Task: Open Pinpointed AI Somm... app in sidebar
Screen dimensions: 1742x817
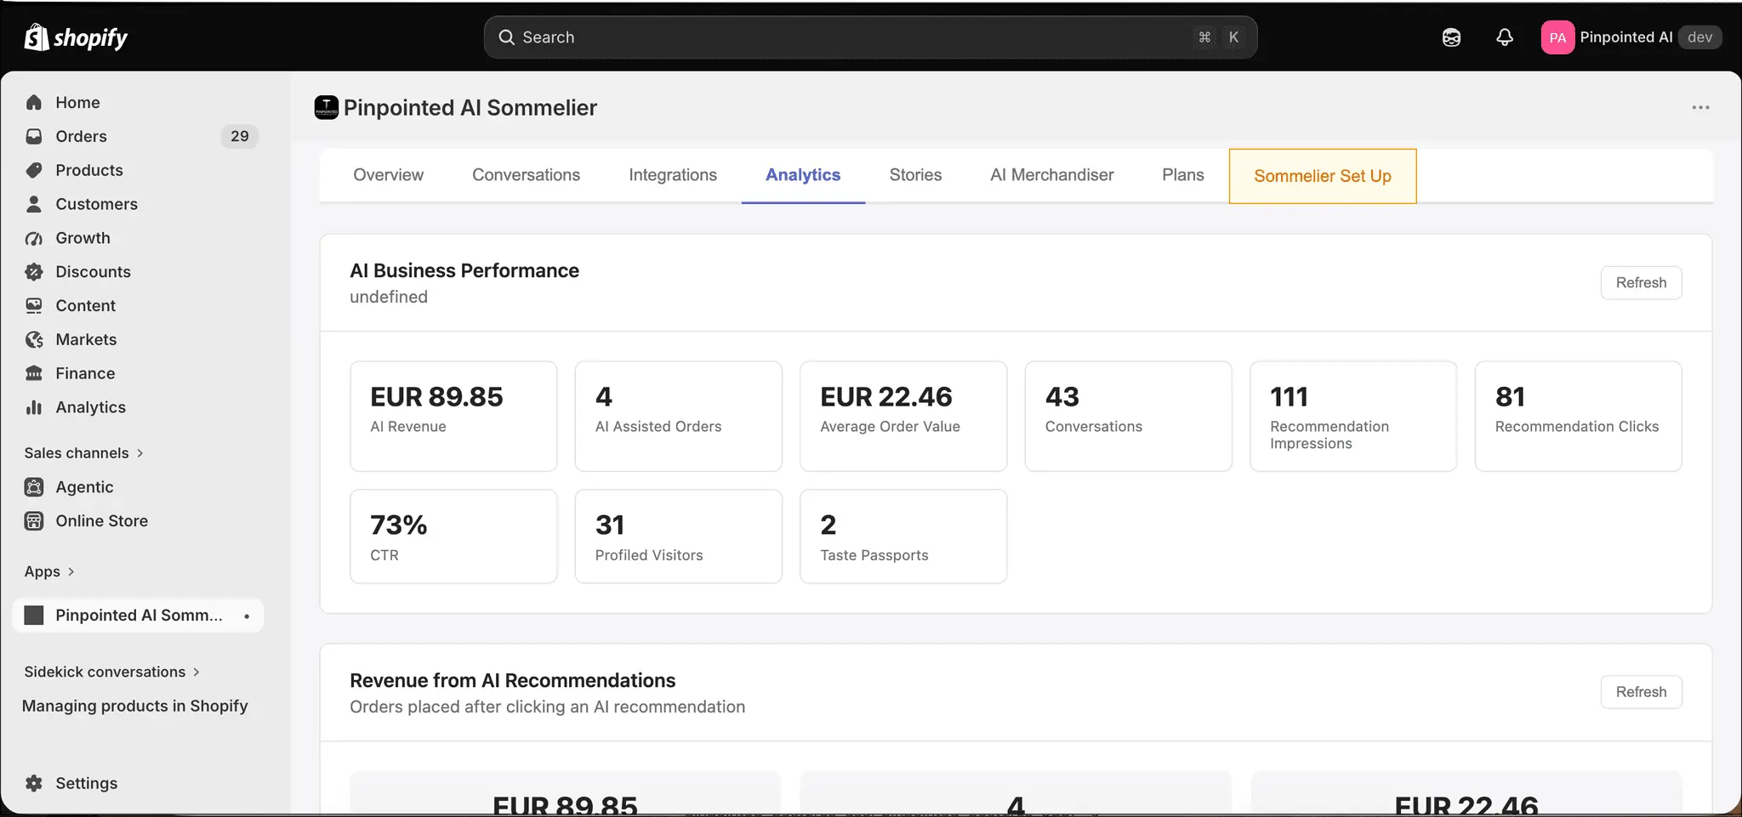Action: point(139,616)
